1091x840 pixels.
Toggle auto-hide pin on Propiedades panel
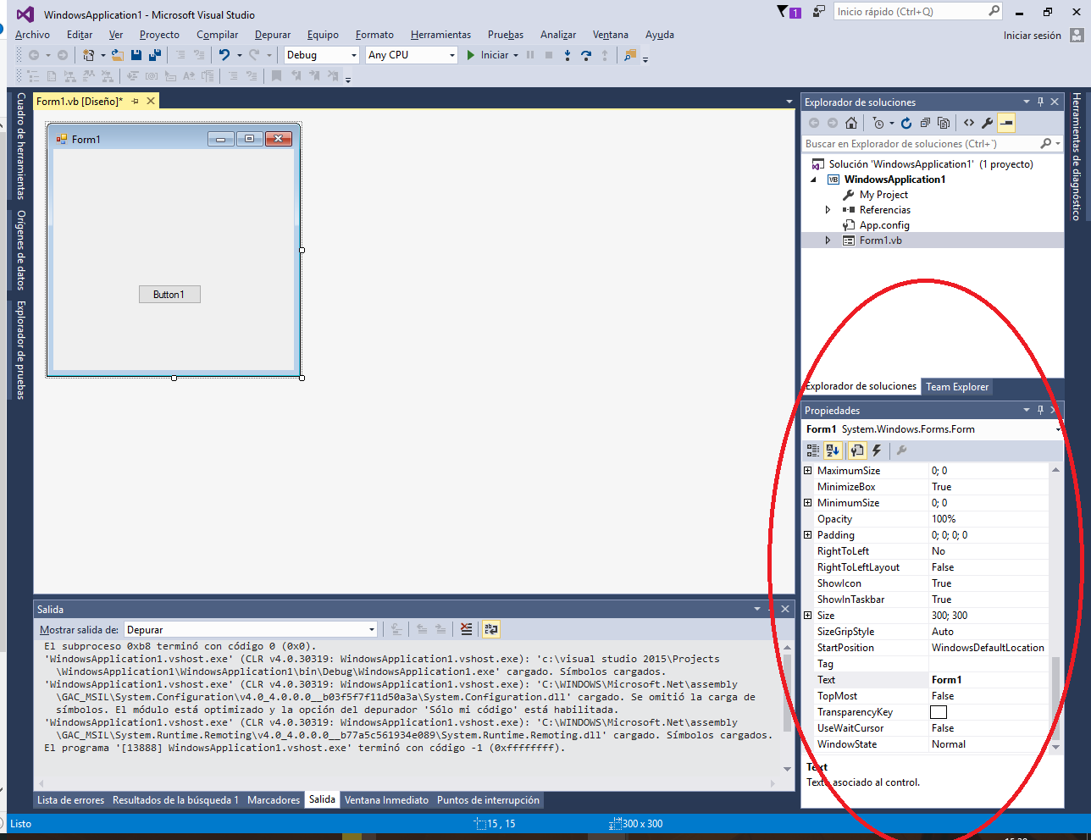1041,410
